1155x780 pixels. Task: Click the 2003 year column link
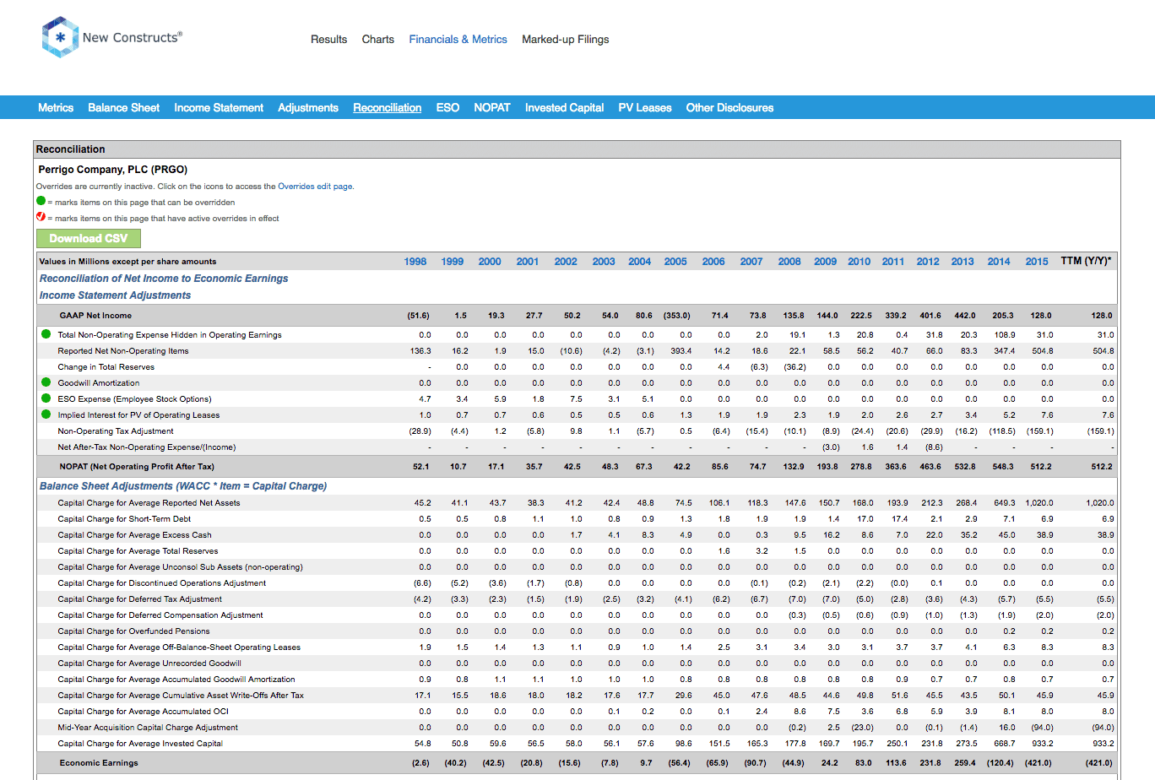tap(604, 262)
